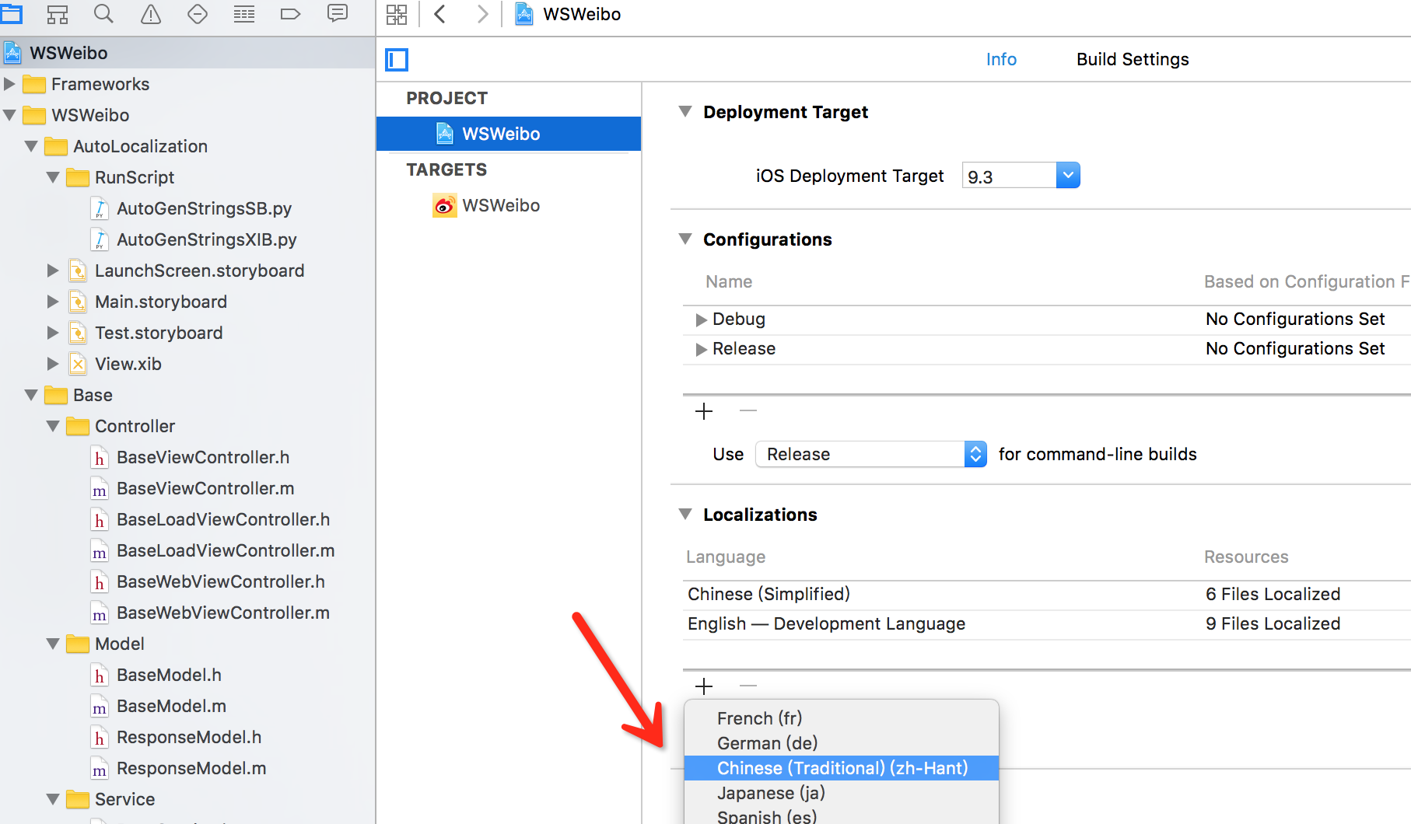Expand View.xib localizations
Image resolution: width=1411 pixels, height=824 pixels.
click(53, 364)
